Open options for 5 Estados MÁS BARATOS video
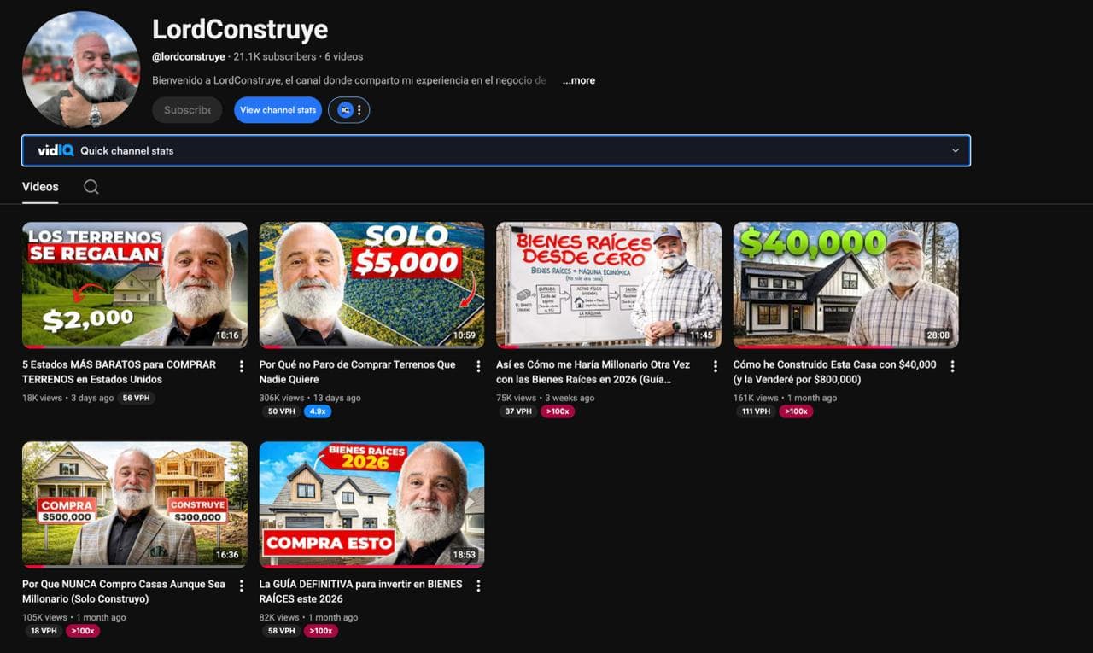The width and height of the screenshot is (1093, 653). click(x=241, y=366)
